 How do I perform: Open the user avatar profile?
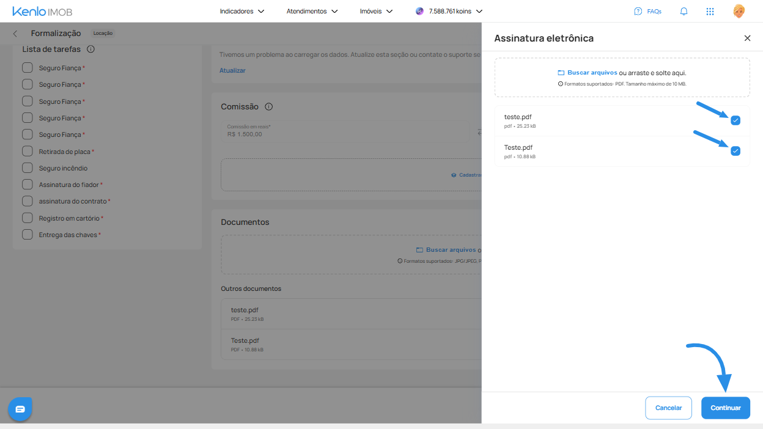[x=739, y=11]
